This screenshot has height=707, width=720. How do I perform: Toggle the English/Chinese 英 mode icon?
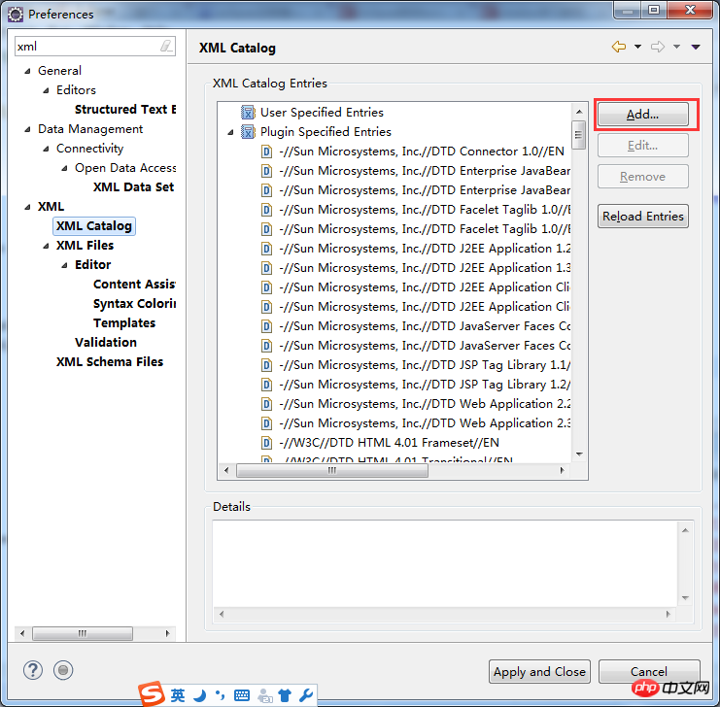(178, 695)
